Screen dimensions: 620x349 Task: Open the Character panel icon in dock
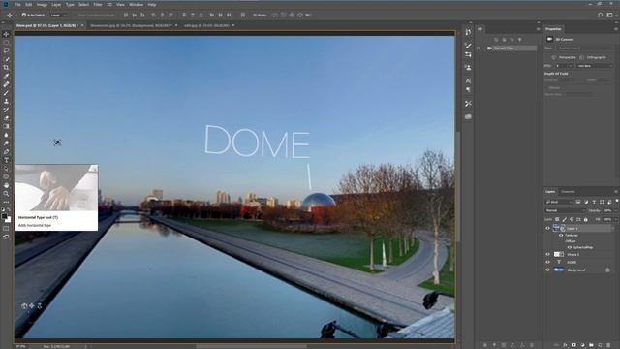tap(468, 80)
